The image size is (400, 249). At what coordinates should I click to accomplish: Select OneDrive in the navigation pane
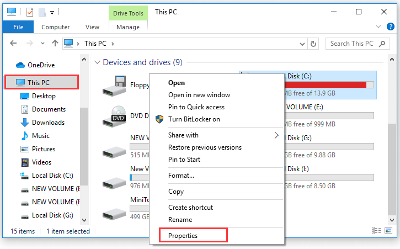pyautogui.click(x=35, y=65)
